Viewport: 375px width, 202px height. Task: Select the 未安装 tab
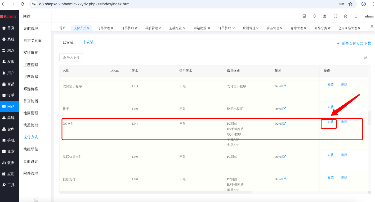88,42
